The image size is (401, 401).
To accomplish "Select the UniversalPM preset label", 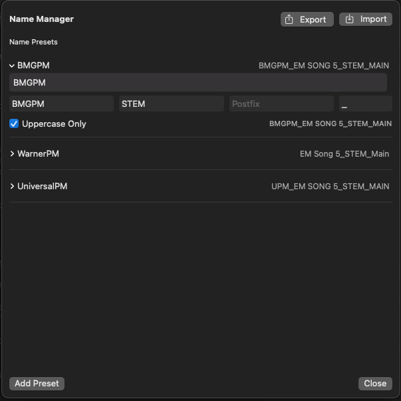I will pos(43,186).
